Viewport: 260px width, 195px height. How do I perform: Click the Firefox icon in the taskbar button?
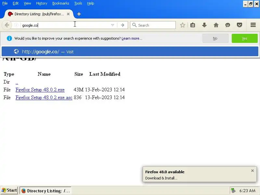pyautogui.click(x=23, y=191)
